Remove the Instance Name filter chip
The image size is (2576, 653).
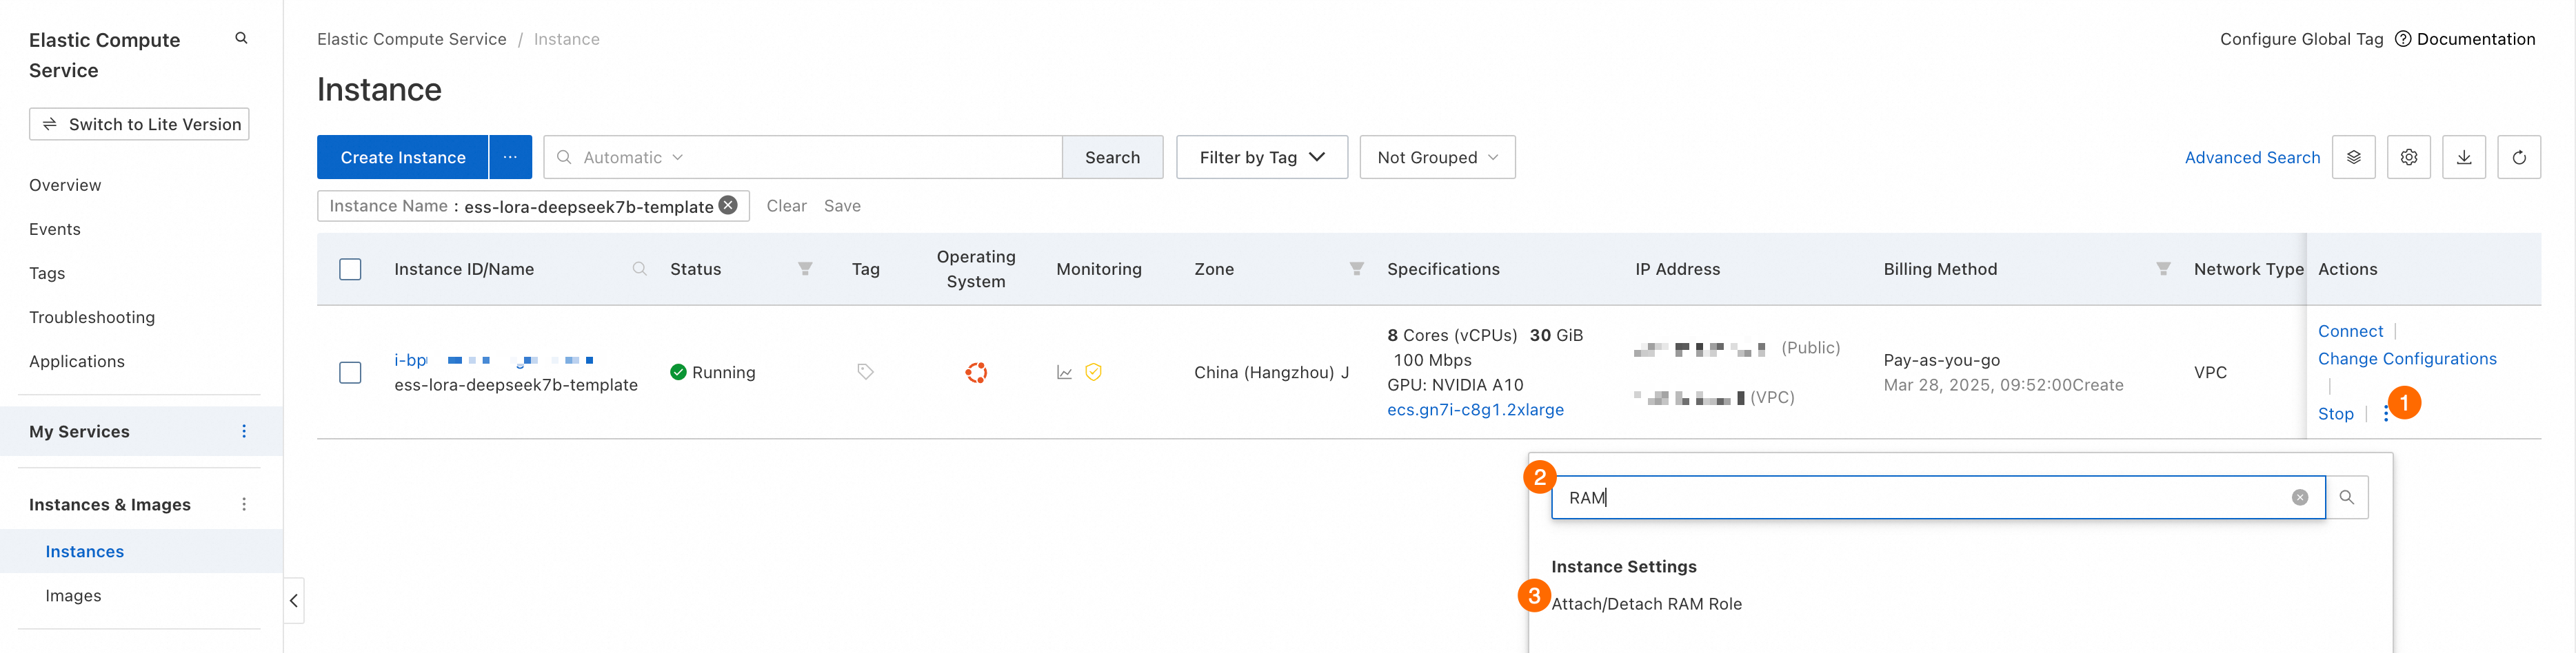point(728,206)
